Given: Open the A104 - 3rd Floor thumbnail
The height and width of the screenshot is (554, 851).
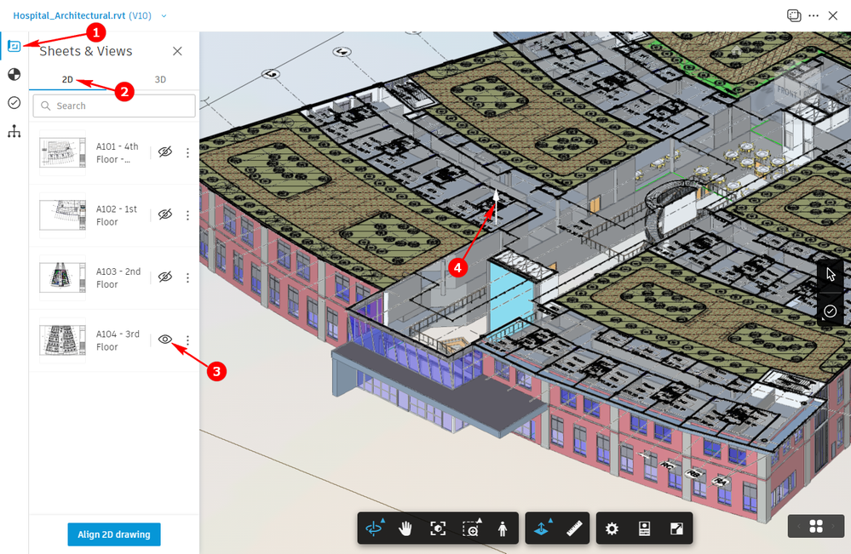Looking at the screenshot, I should point(62,340).
